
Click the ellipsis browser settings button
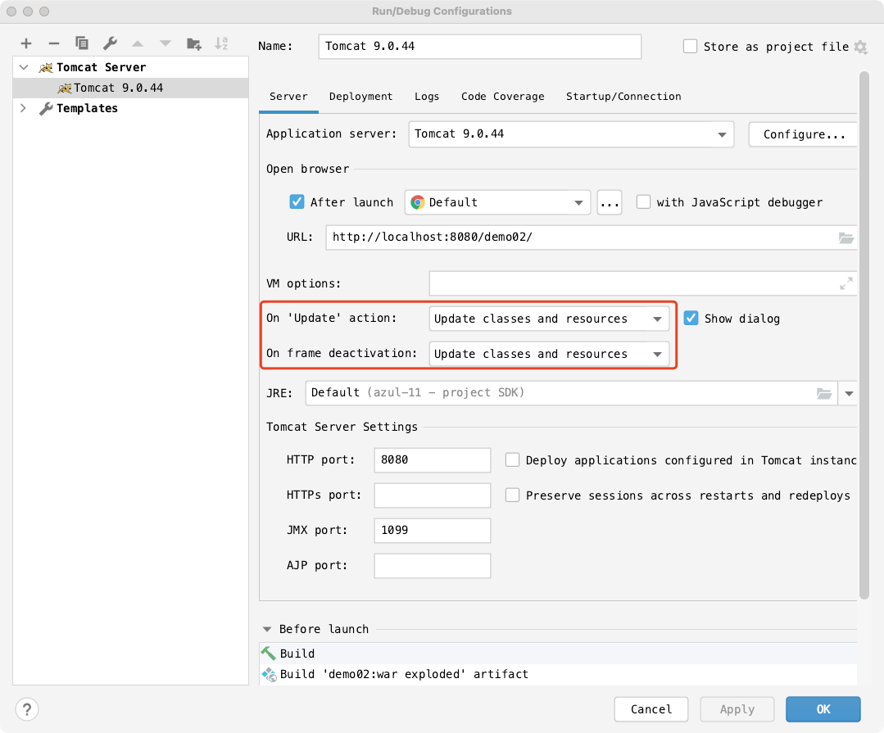pos(610,202)
